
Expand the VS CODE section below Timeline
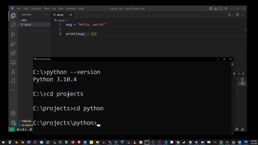[26, 125]
